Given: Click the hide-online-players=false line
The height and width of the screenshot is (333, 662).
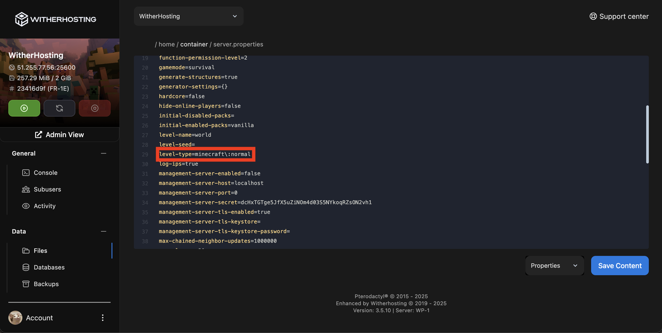Looking at the screenshot, I should 200,106.
